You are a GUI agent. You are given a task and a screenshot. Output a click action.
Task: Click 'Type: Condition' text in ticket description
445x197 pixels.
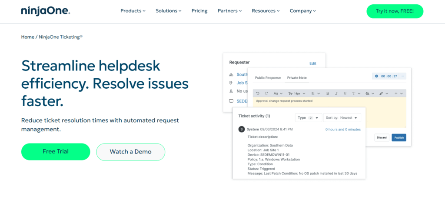(260, 164)
